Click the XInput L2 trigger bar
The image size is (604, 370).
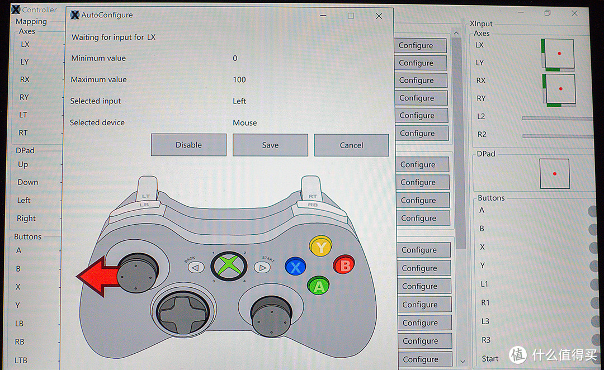click(558, 118)
